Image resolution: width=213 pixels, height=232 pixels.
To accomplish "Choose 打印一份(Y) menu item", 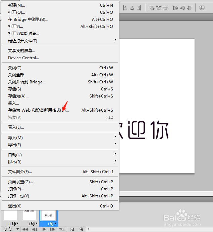I will 60,196.
